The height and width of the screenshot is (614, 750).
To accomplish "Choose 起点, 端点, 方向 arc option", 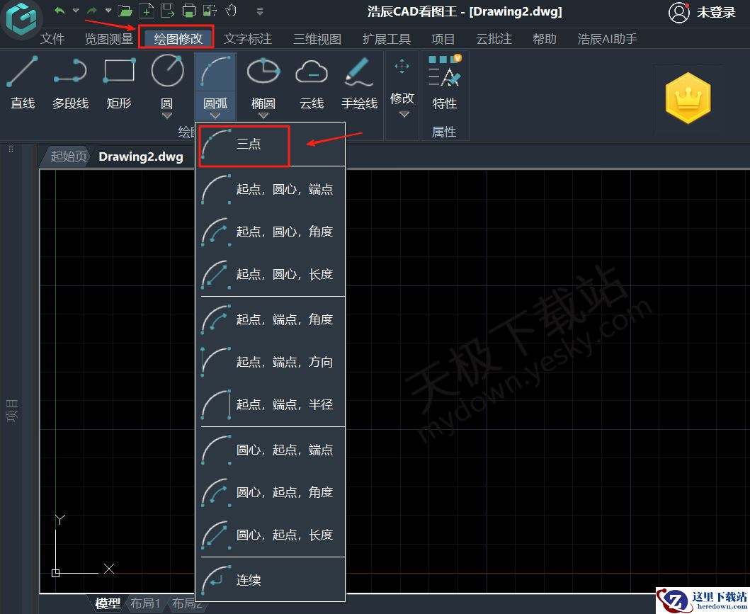I will pyautogui.click(x=271, y=362).
